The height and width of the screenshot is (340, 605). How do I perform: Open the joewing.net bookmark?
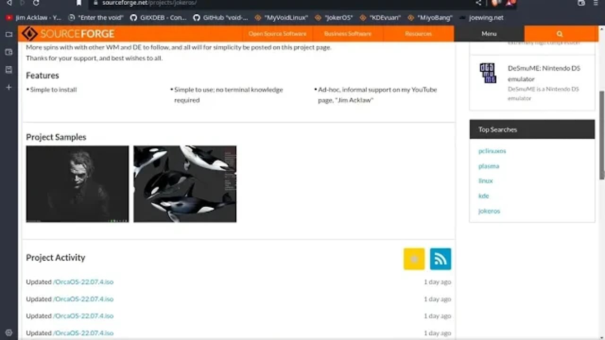(481, 17)
